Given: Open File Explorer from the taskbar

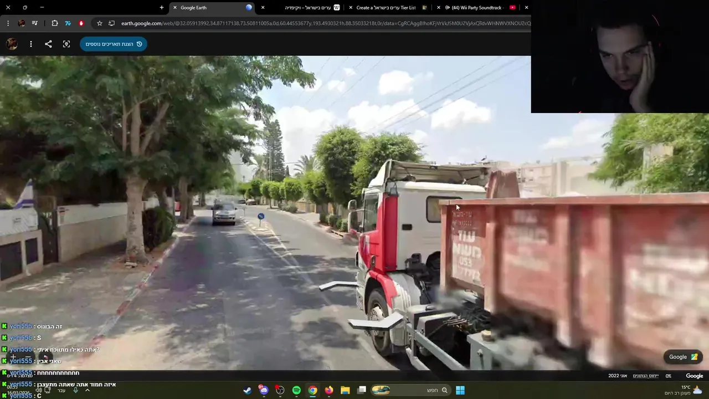Looking at the screenshot, I should tap(345, 390).
